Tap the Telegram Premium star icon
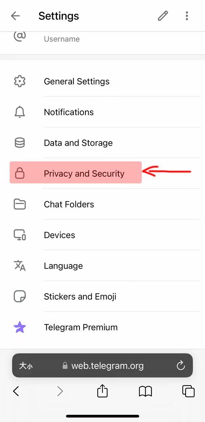 click(20, 327)
